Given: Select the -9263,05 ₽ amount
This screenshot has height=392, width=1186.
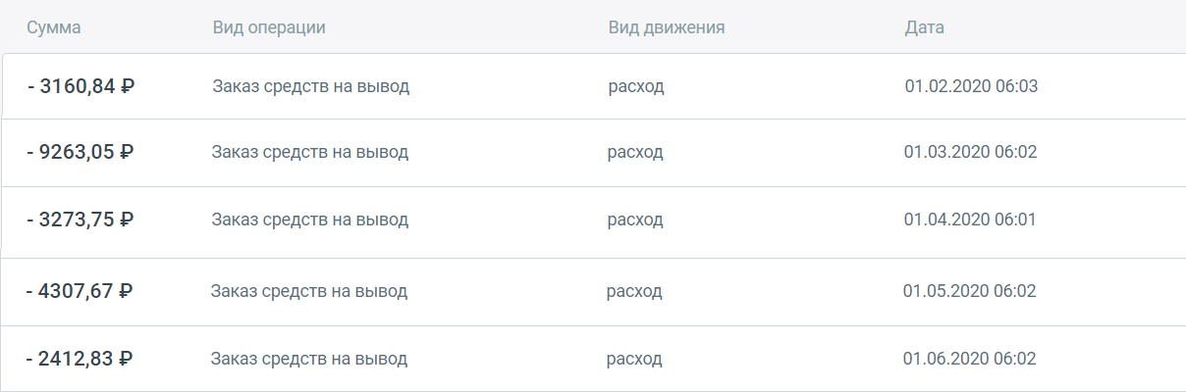Looking at the screenshot, I should pos(81,152).
